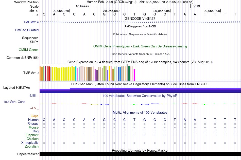Select the OMIM Genes track label

[29, 50]
